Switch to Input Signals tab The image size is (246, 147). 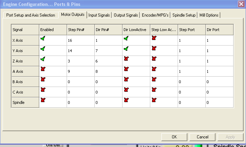tap(99, 15)
